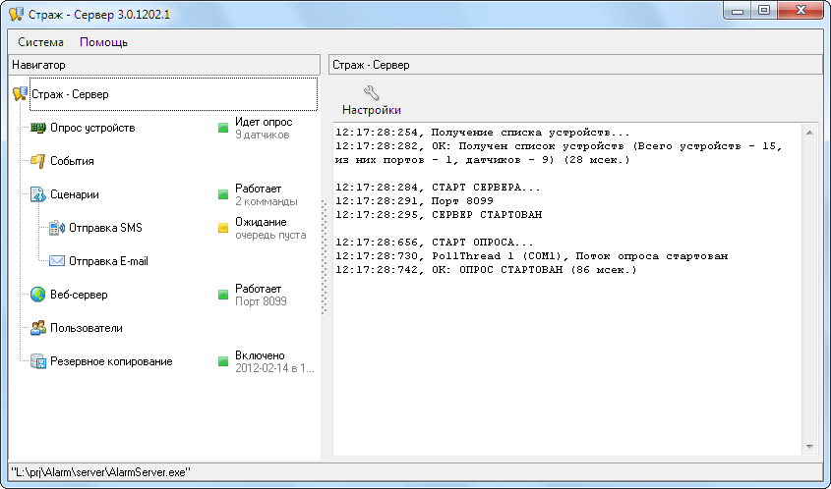The height and width of the screenshot is (489, 831).
Task: Click the Страж - Сервер right panel header
Action: [575, 65]
